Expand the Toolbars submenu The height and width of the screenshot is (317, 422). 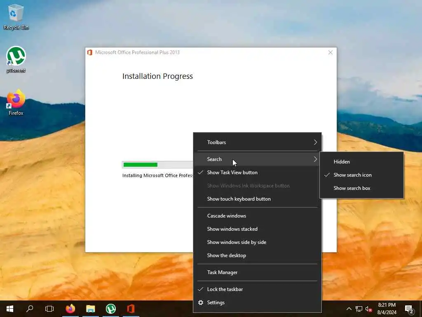click(x=257, y=142)
